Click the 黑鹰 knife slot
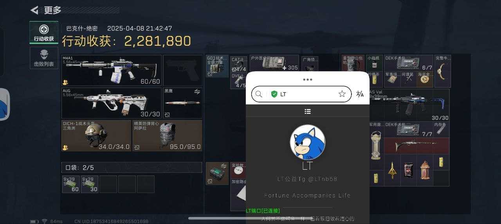501x224 pixels. tap(182, 103)
